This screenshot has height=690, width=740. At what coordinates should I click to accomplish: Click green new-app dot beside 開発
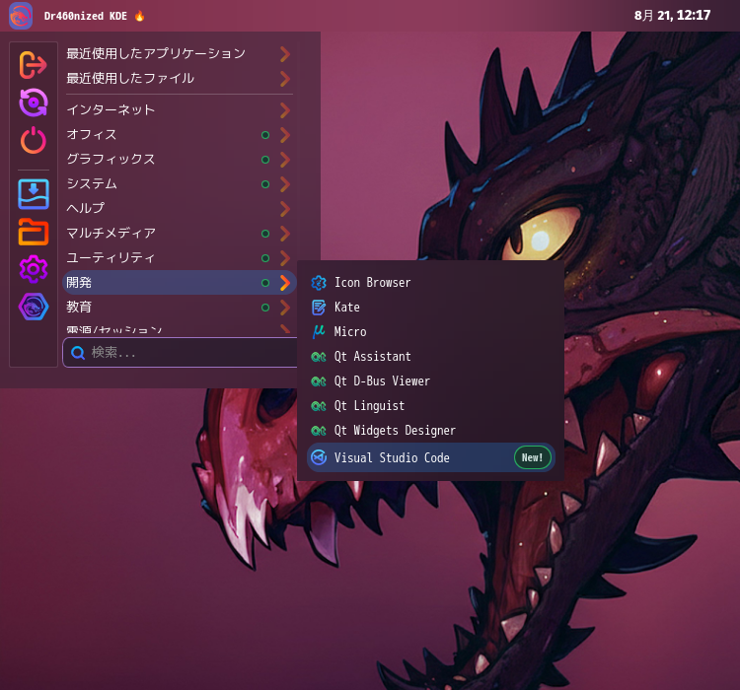coord(265,283)
